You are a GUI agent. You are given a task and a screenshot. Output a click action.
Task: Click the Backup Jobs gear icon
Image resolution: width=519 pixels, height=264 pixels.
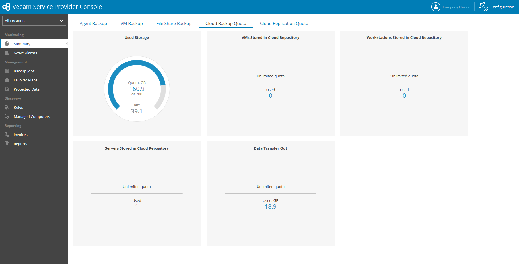tap(7, 71)
